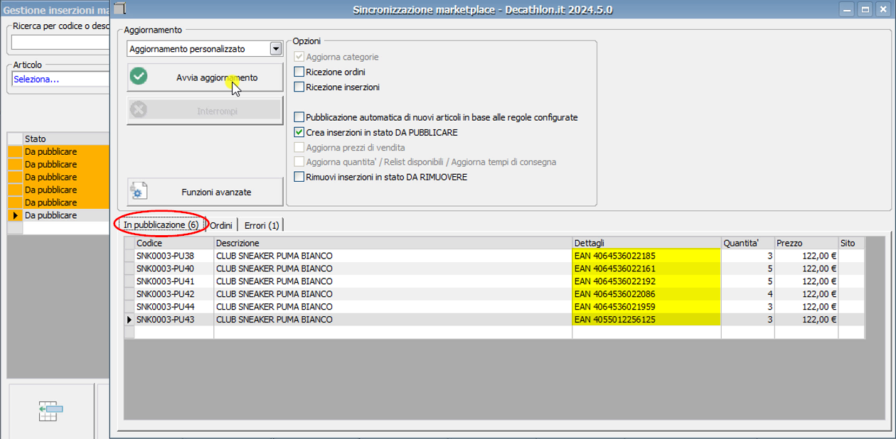Click the Dettagli column header

tap(647, 243)
